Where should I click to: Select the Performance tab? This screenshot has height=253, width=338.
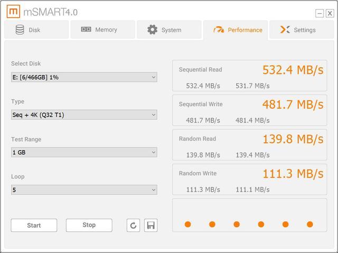[x=236, y=30]
